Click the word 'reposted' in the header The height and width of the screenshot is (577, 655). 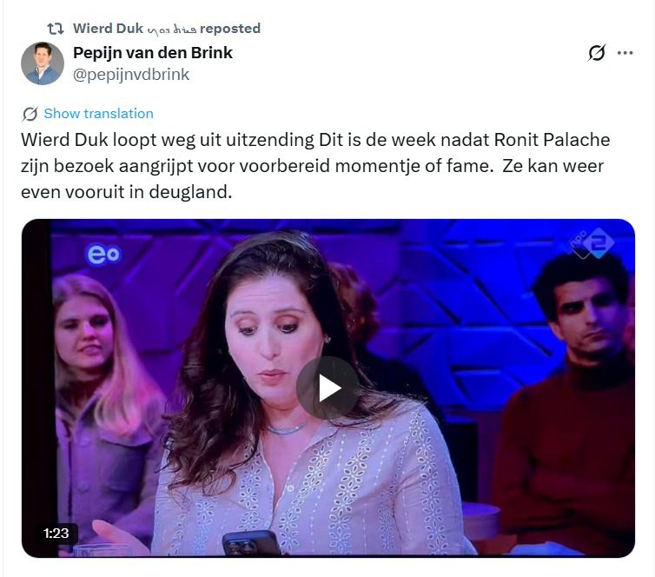(230, 29)
